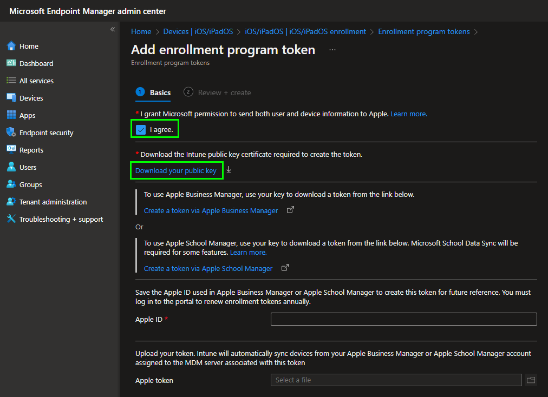Click the folder browse icon for Apple token
Viewport: 548px width, 397px height.
(530, 380)
